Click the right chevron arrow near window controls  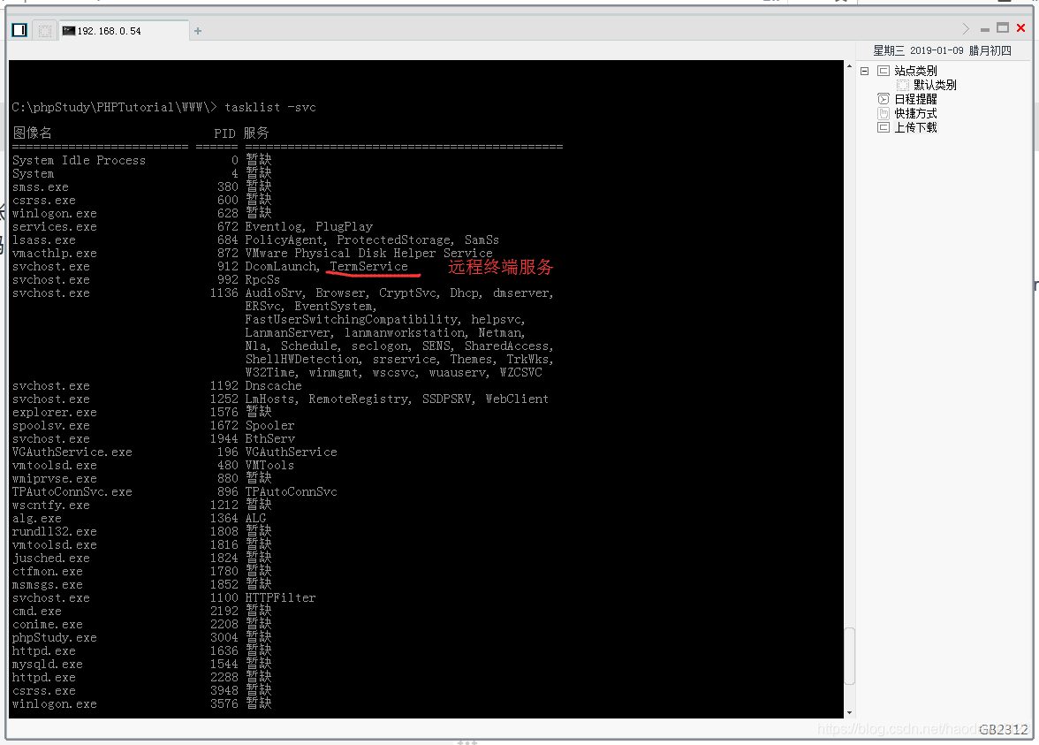pyautogui.click(x=966, y=28)
